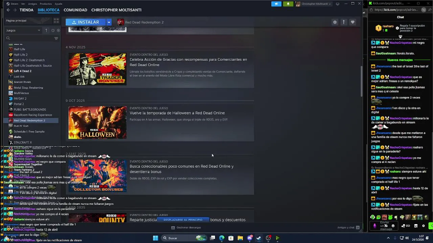Click Desplazarse al principio button
The height and width of the screenshot is (243, 433).
pos(183,220)
